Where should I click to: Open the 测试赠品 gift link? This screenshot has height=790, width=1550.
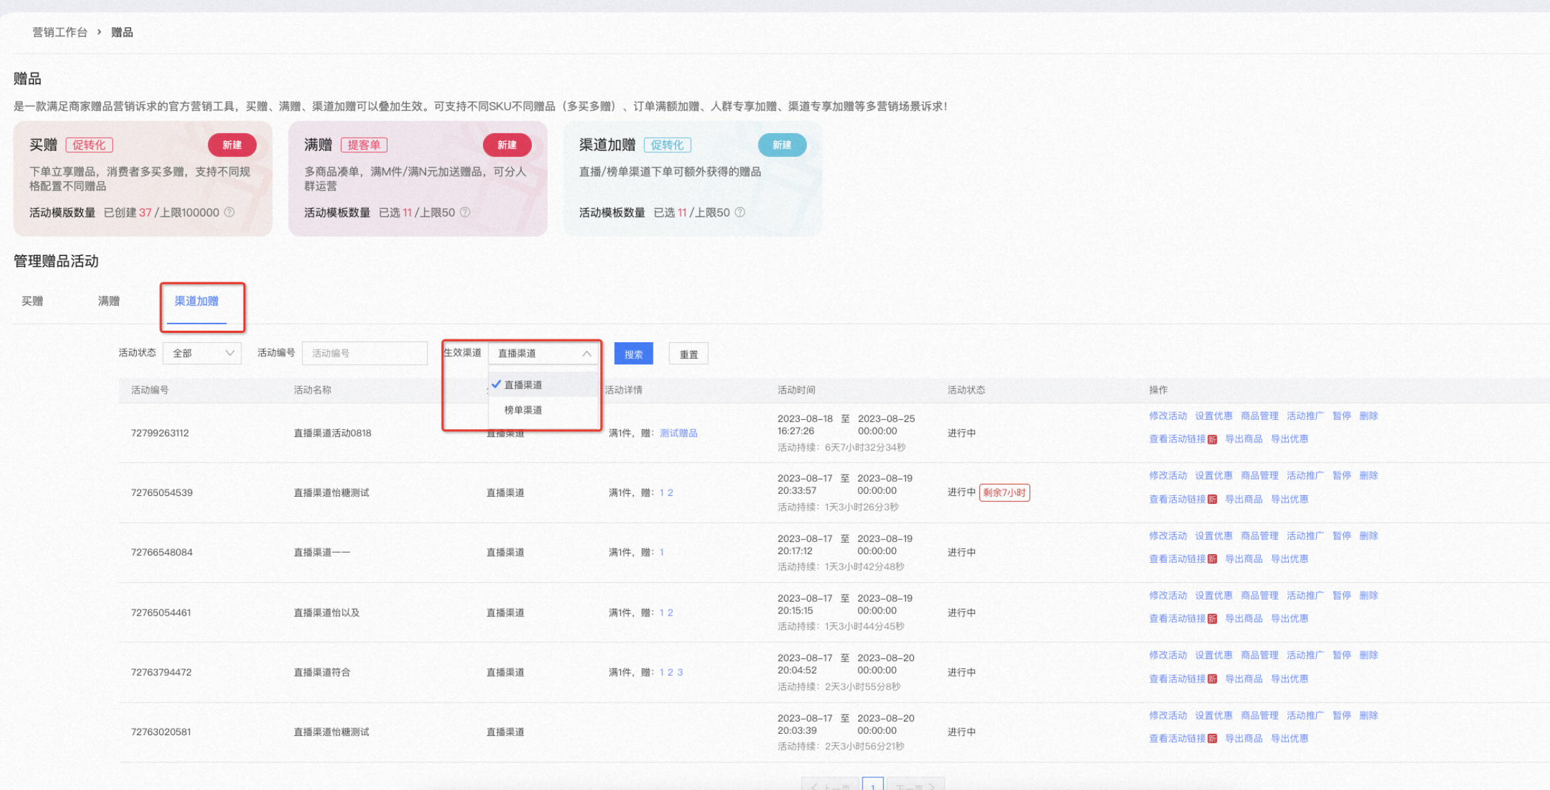pyautogui.click(x=679, y=433)
